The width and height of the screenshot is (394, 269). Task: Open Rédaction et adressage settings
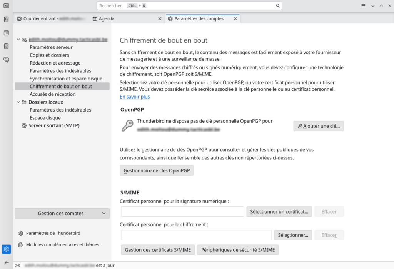click(x=55, y=63)
